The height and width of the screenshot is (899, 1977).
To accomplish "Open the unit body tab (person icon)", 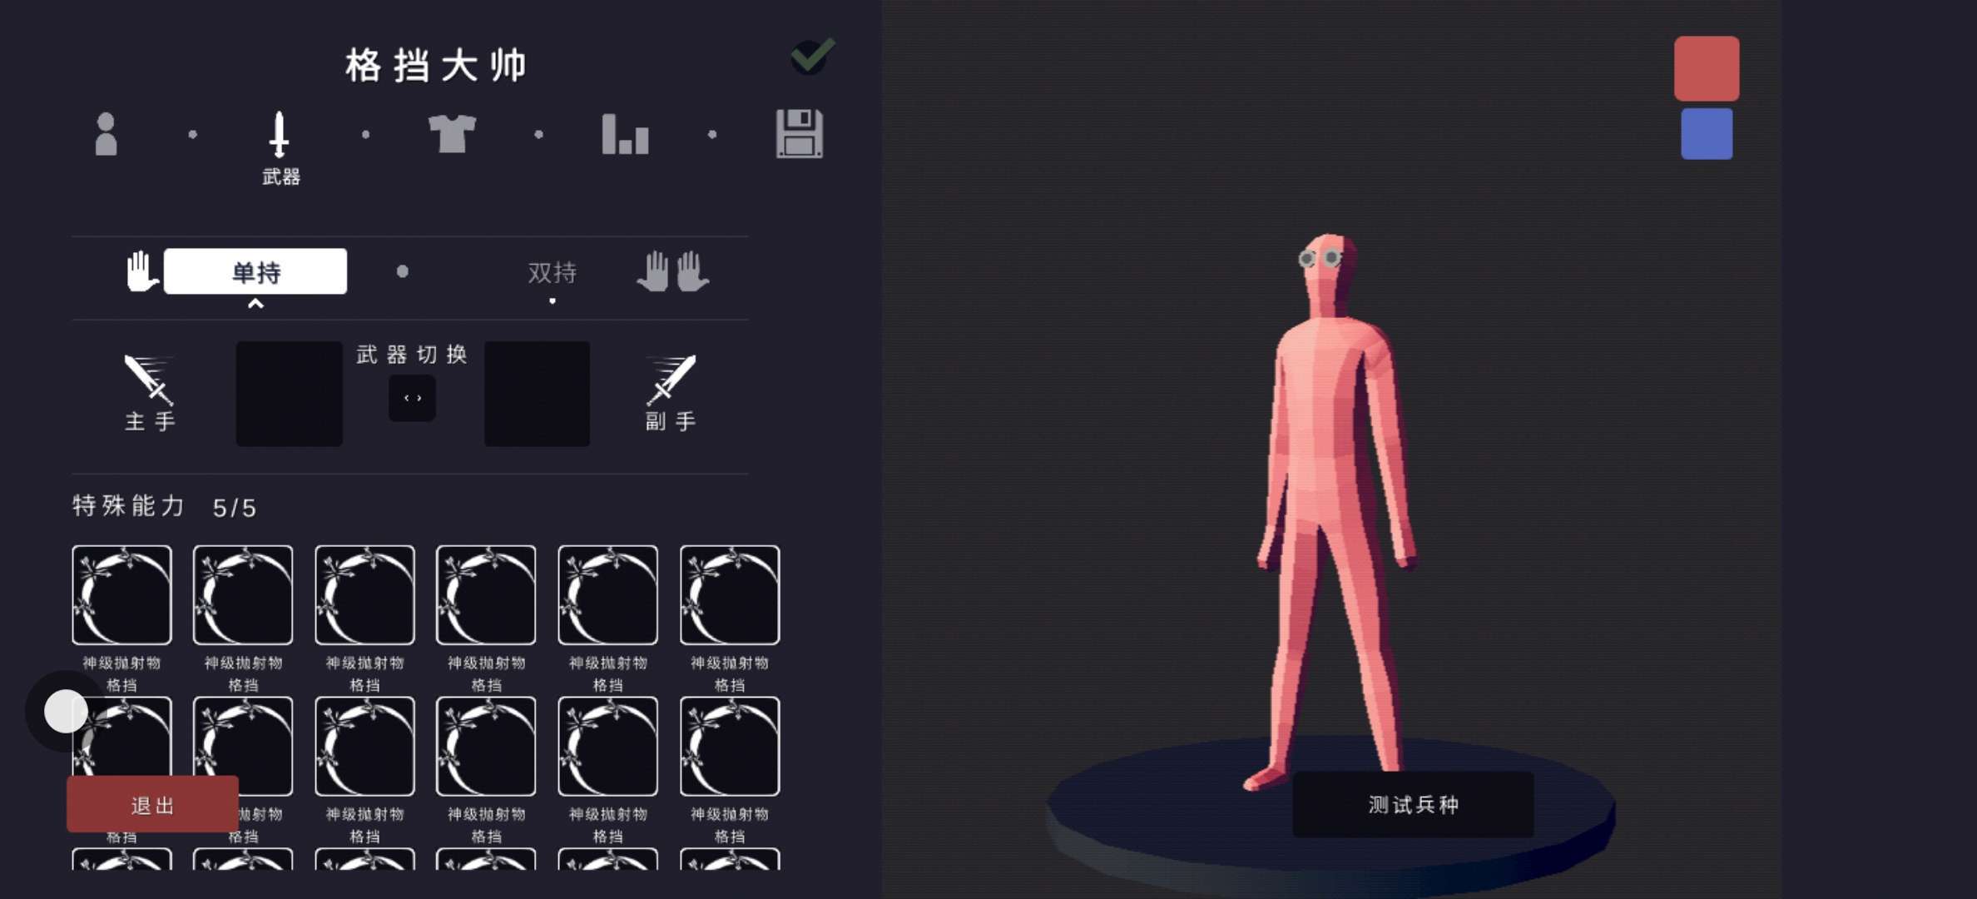I will point(106,134).
